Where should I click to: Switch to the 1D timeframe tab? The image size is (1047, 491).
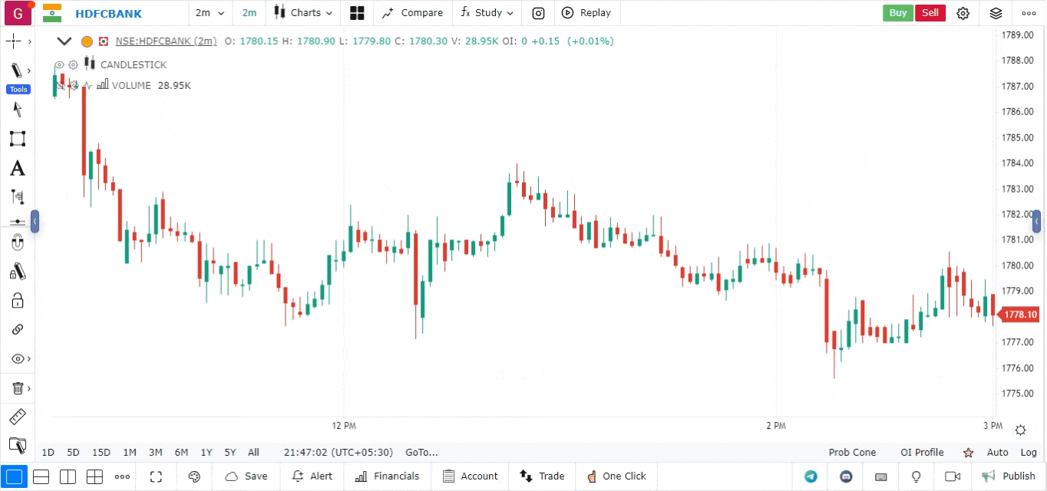(x=48, y=453)
